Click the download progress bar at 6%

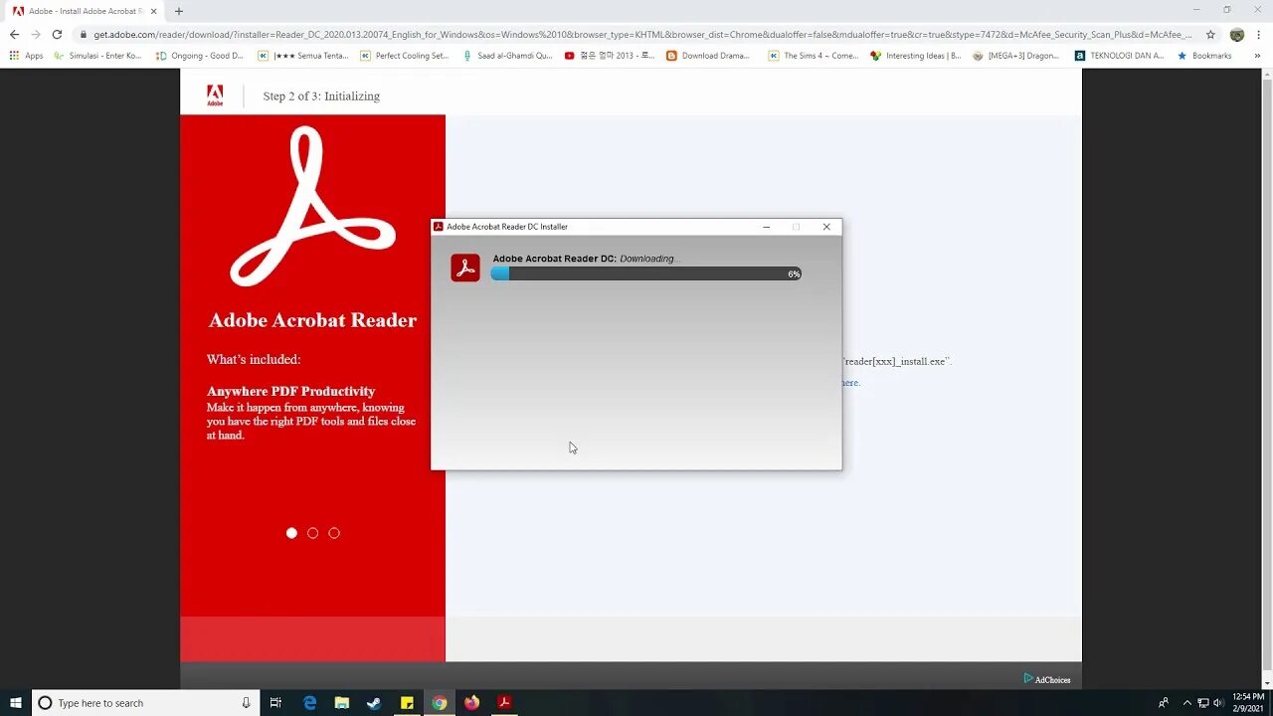pyautogui.click(x=645, y=273)
